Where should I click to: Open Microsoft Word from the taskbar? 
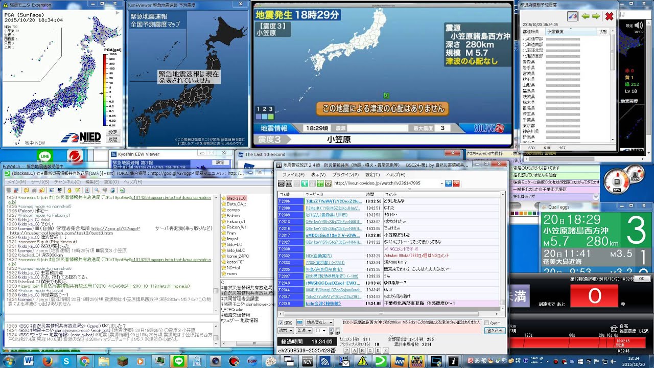pos(28,361)
